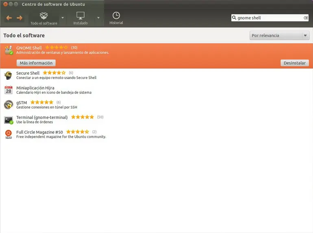Click the Más información button
The width and height of the screenshot is (313, 233).
tap(36, 63)
